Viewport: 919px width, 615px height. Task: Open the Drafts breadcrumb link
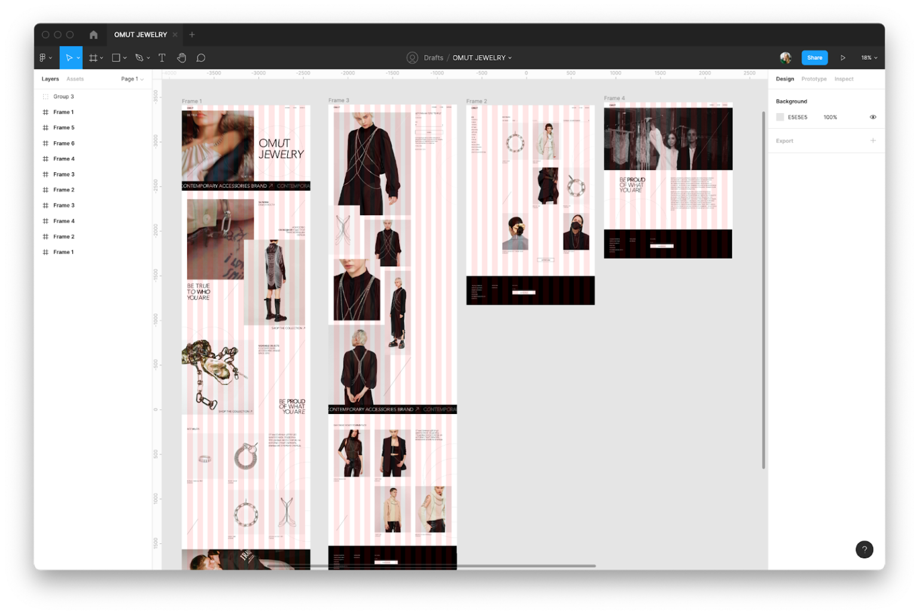[x=433, y=58]
